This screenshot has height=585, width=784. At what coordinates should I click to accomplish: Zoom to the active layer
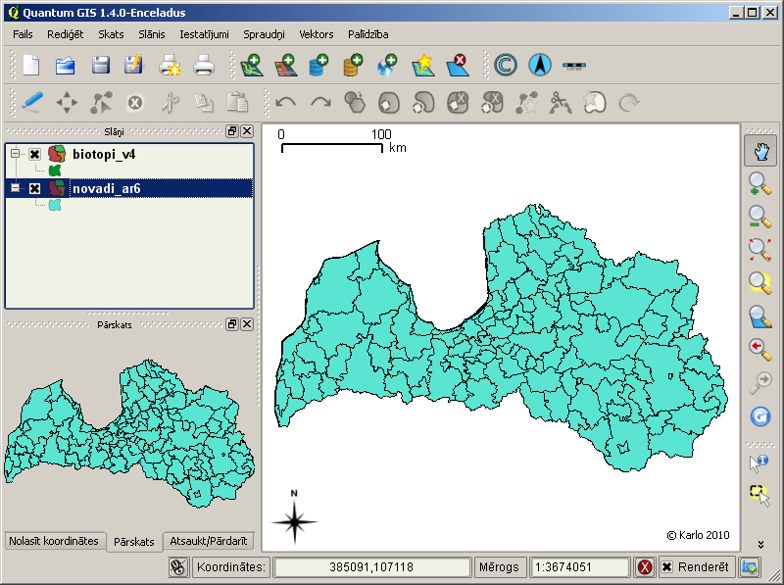tap(760, 317)
